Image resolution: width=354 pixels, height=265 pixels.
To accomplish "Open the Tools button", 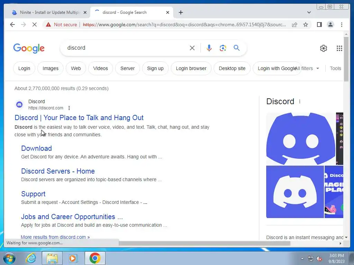I will pos(335,68).
